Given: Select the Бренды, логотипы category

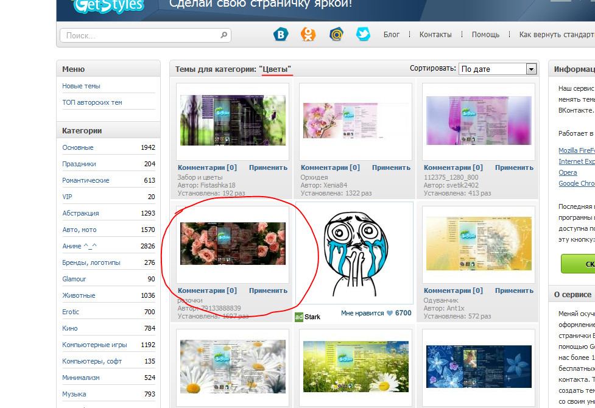Looking at the screenshot, I should [x=91, y=262].
